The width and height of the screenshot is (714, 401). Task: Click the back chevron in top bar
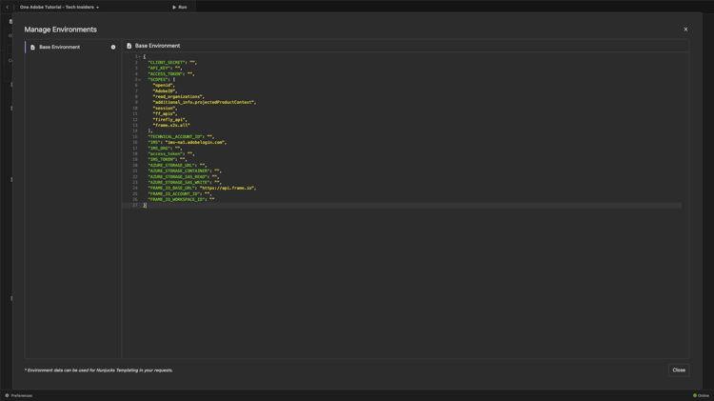pos(8,7)
